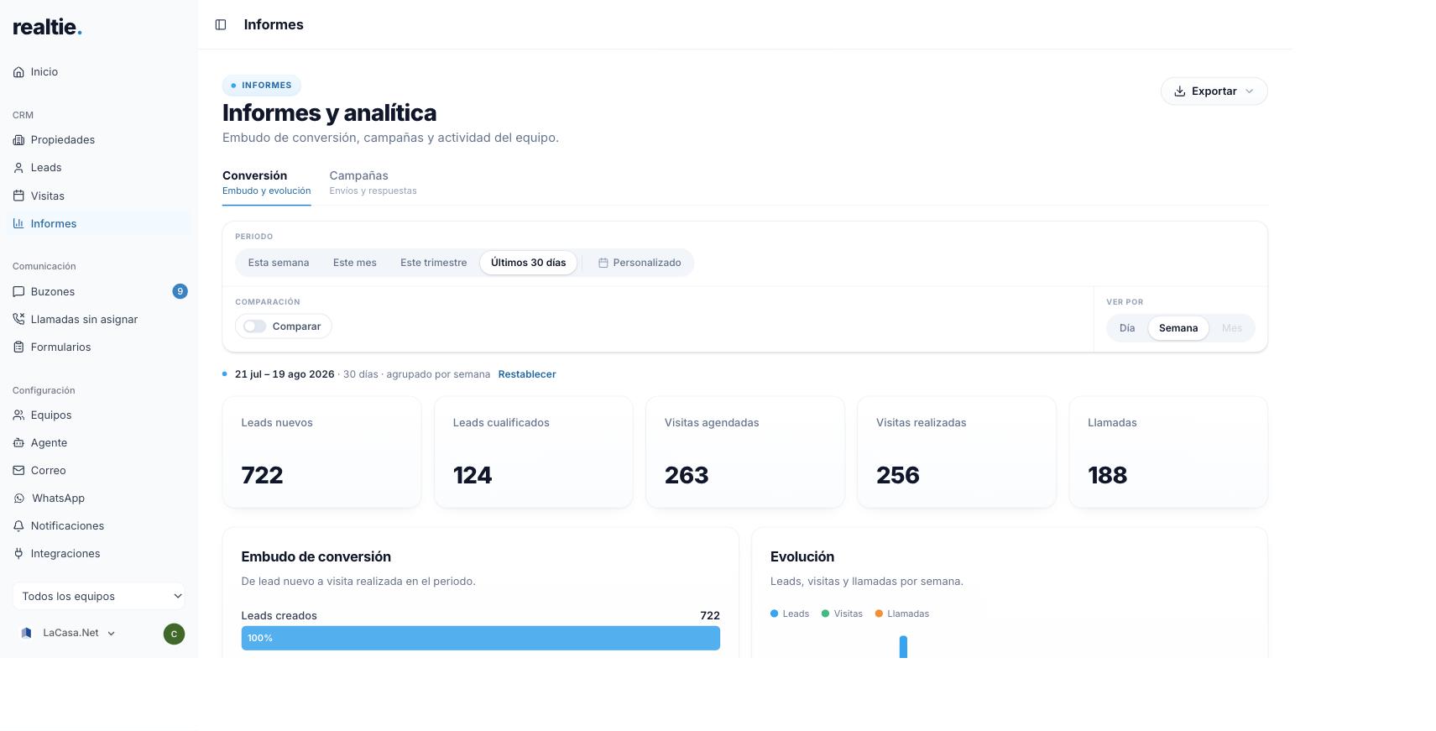
Task: Toggle the Llamadas series in Evolución legend
Action: pyautogui.click(x=902, y=614)
